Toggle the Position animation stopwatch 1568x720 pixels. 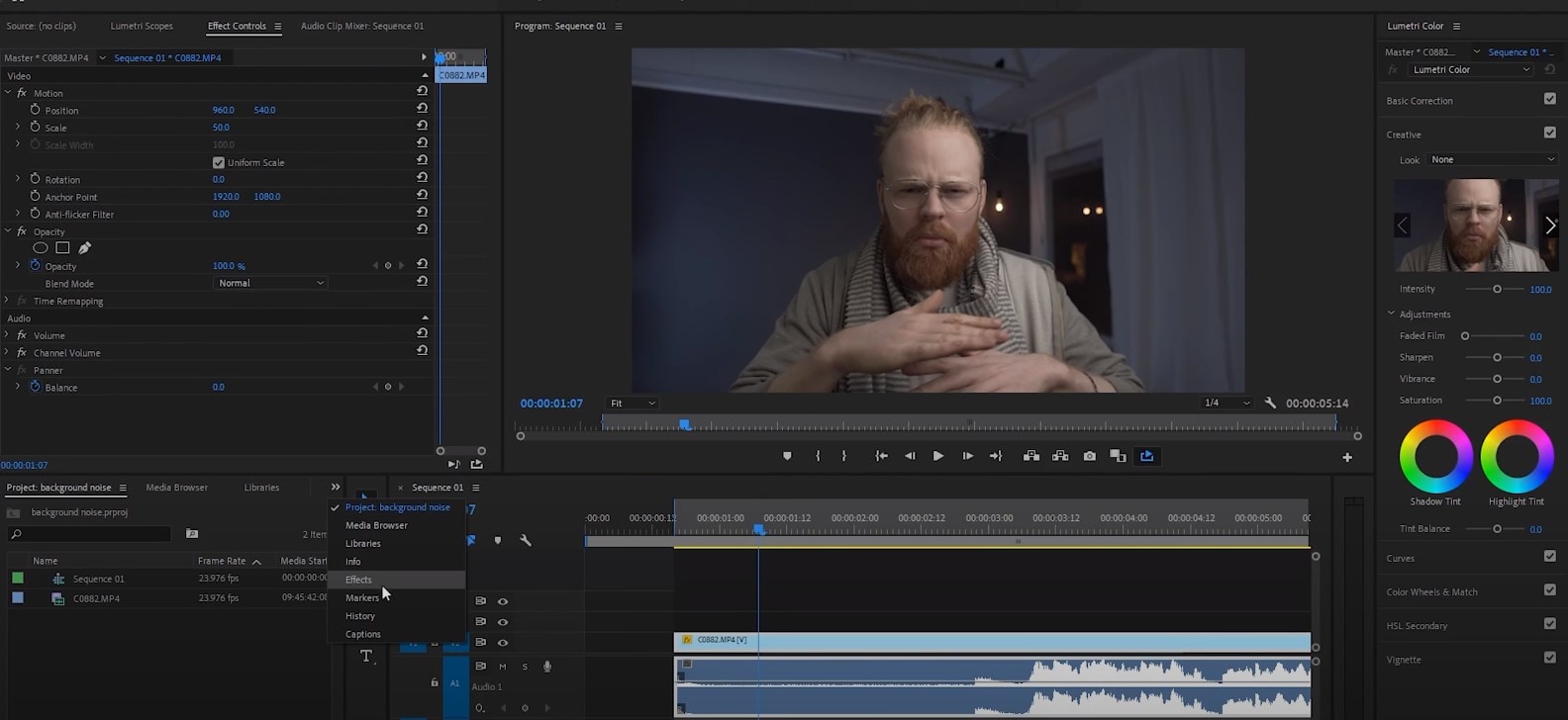[35, 110]
